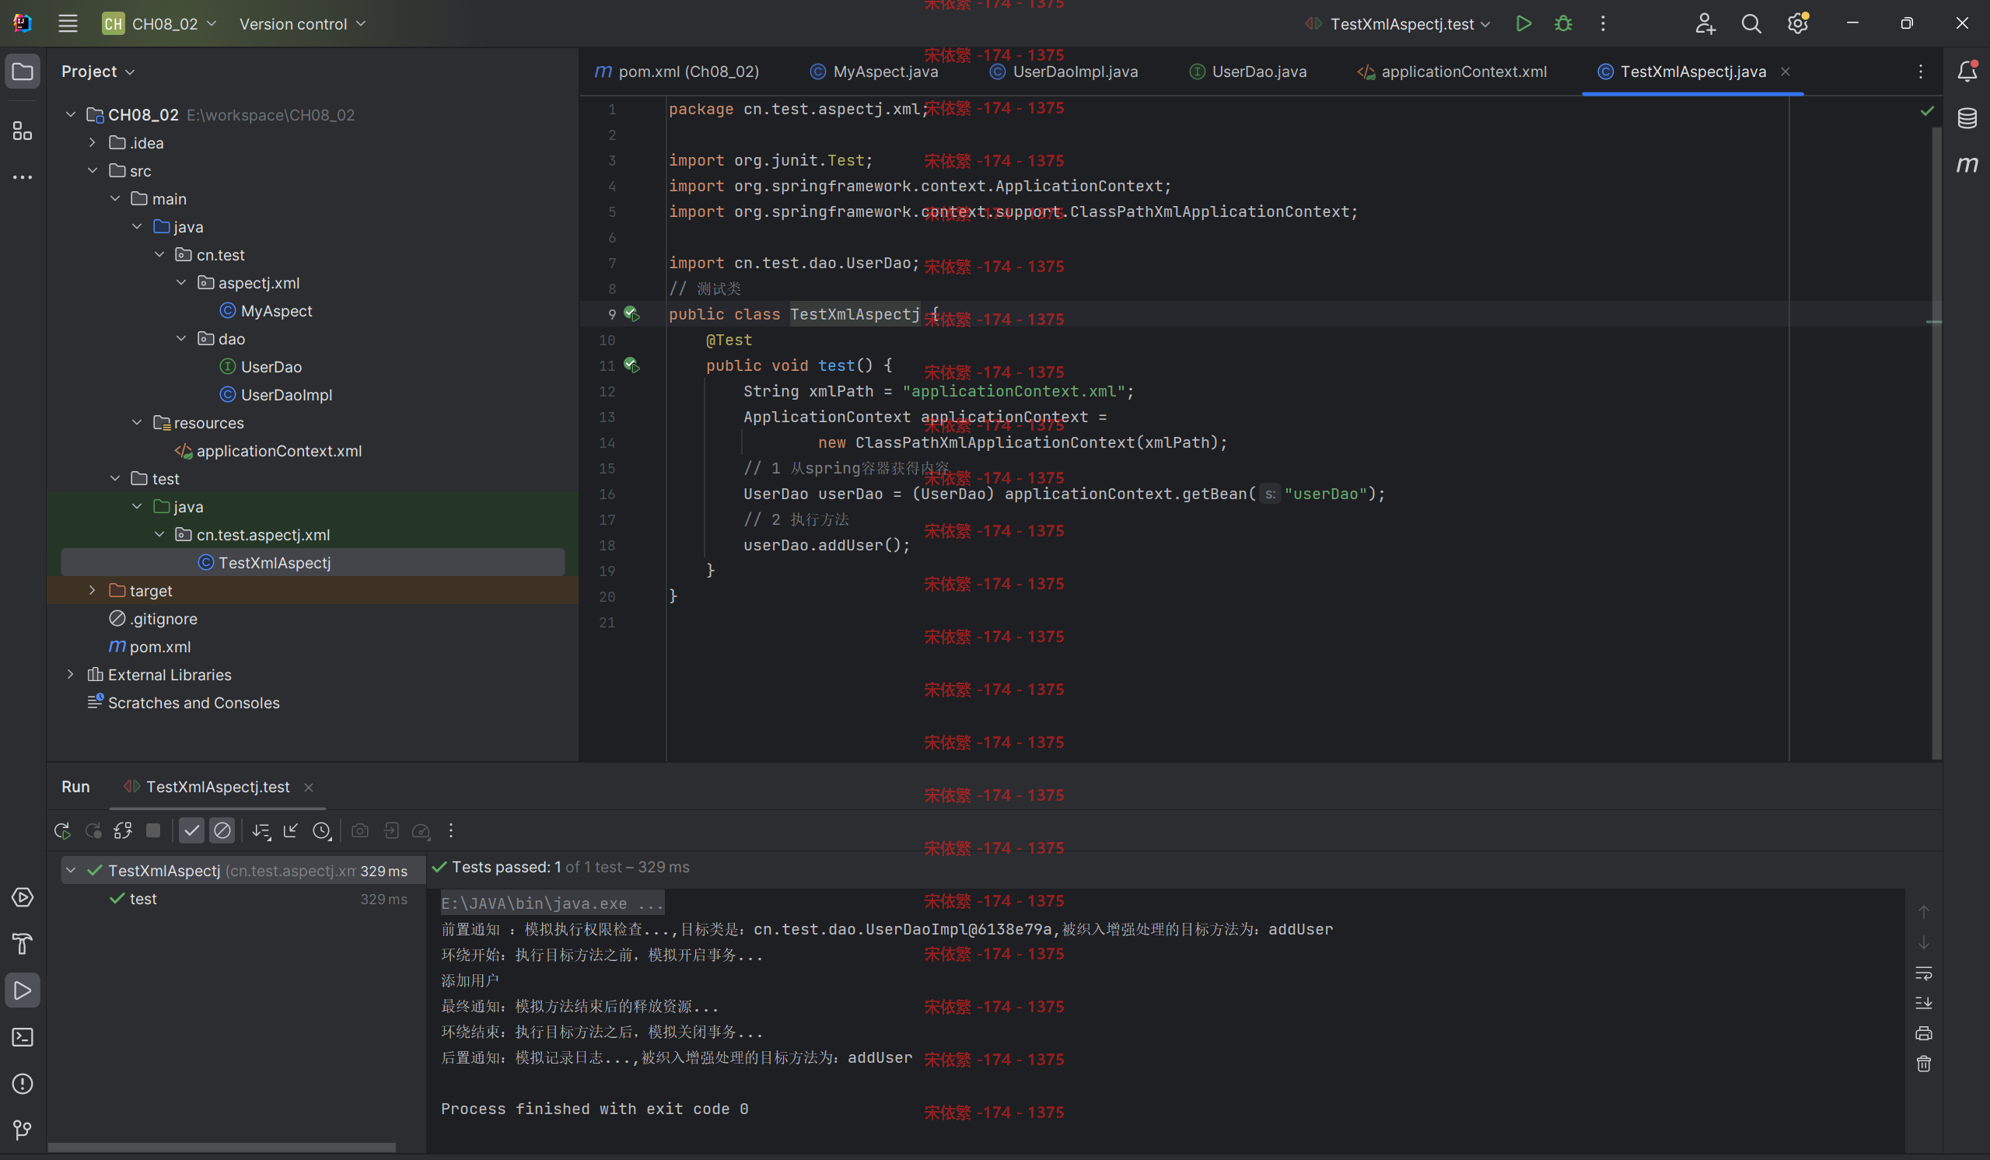This screenshot has height=1160, width=1990.
Task: Open the Services tool window
Action: pyautogui.click(x=23, y=898)
